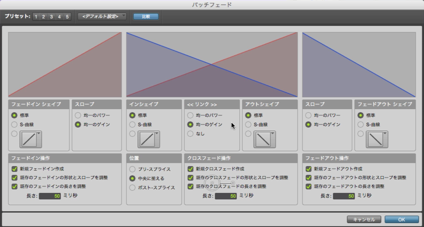Toggle 新規クロスフェード作成 checkbox
Image resolution: width=424 pixels, height=227 pixels.
190,169
